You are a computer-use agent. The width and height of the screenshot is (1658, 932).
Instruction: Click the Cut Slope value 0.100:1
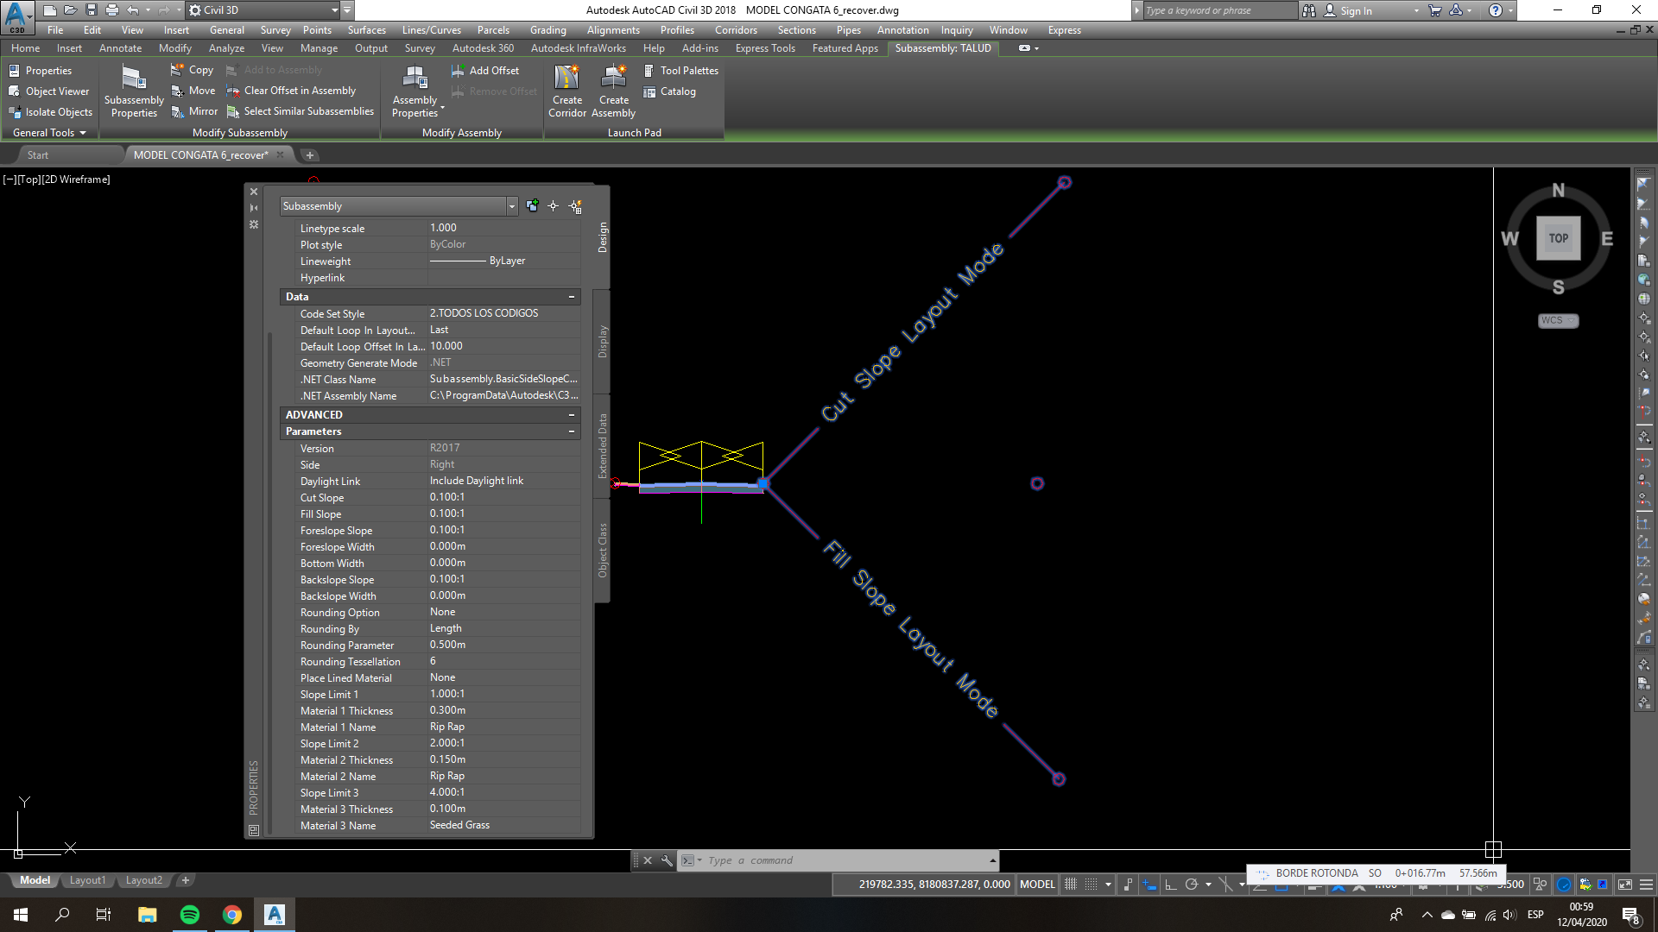pos(503,498)
